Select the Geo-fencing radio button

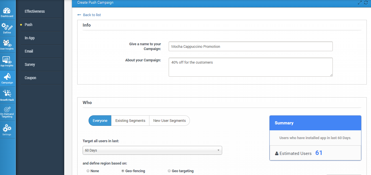[x=123, y=171]
